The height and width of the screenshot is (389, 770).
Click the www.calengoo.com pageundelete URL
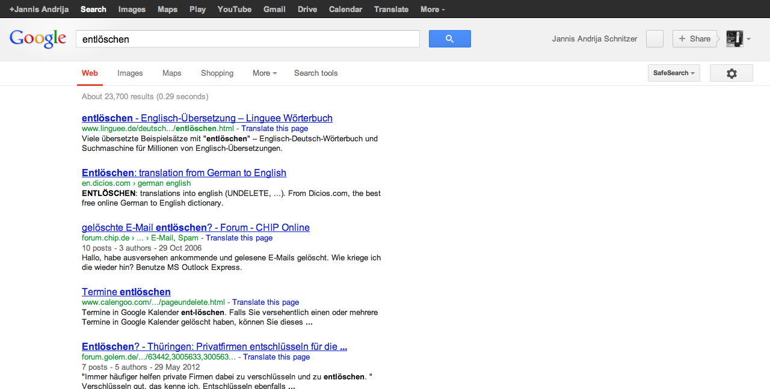click(x=153, y=302)
